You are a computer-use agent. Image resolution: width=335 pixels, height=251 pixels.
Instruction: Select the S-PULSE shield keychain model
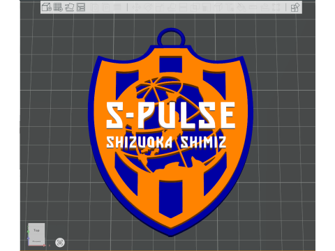[170, 132]
